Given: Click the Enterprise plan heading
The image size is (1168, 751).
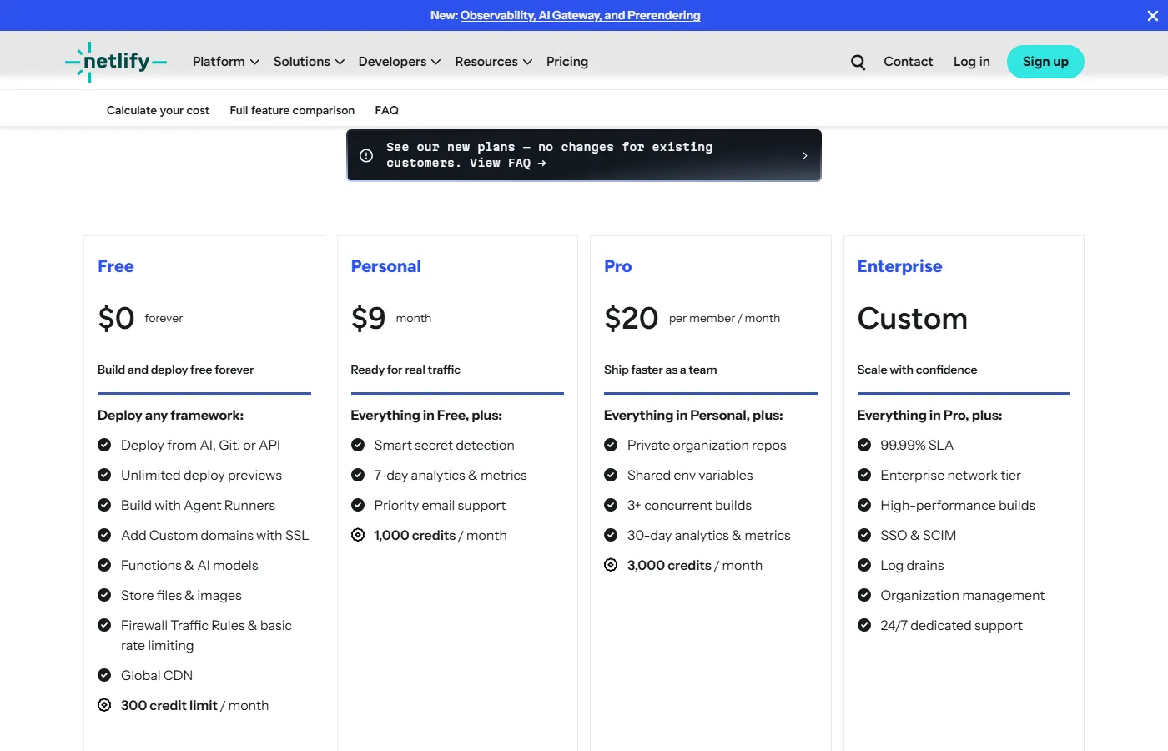Looking at the screenshot, I should (899, 266).
